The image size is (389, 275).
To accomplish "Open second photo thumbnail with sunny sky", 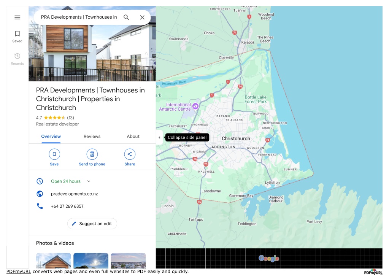I will point(91,261).
